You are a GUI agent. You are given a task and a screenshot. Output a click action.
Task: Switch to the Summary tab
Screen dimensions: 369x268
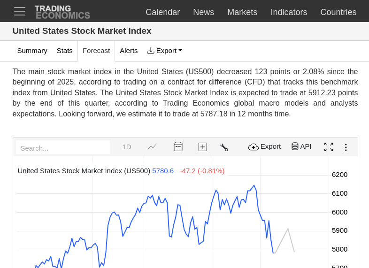(32, 51)
